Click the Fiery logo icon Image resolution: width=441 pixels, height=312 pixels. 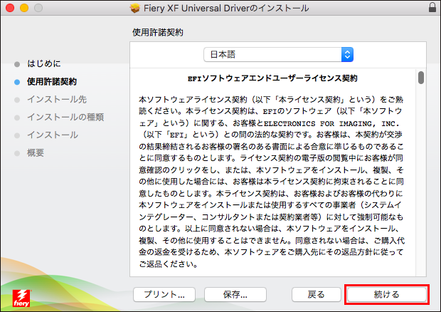[21, 298]
